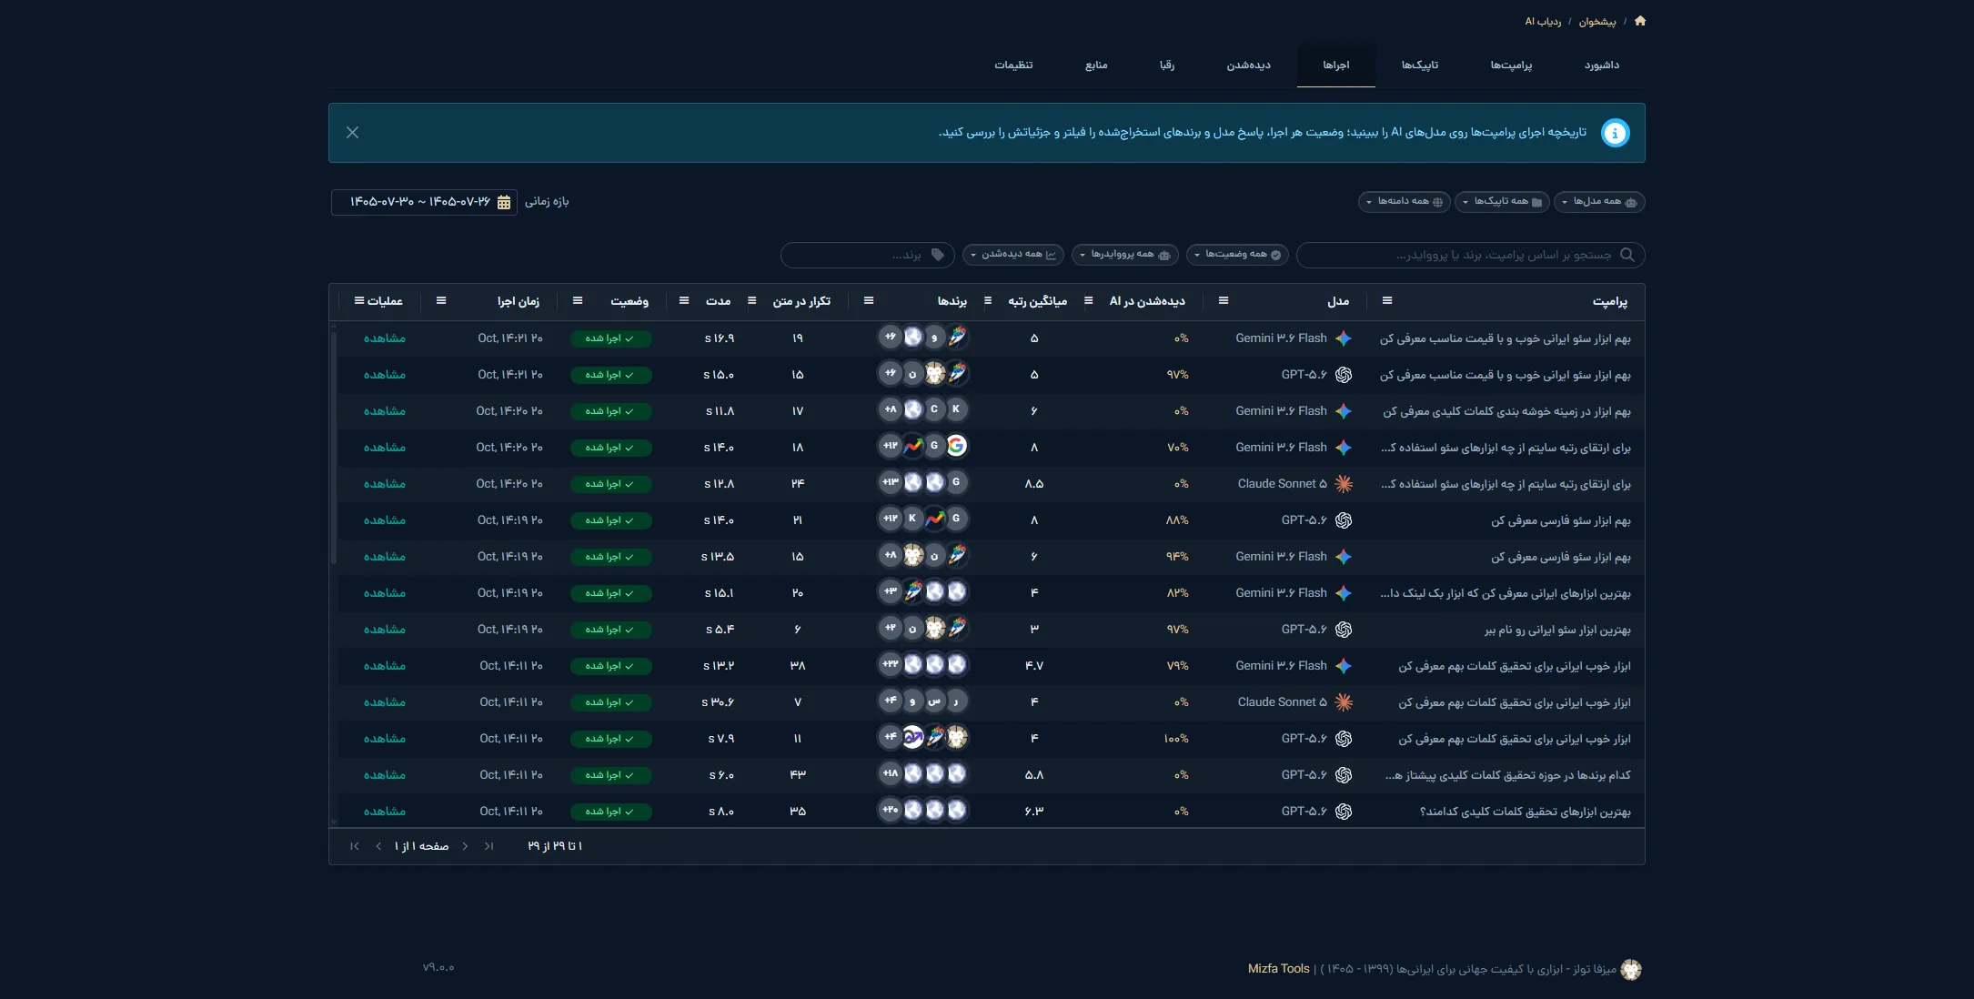This screenshot has width=1974, height=999.
Task: Open the همه دیده‌شدن visibility filter
Action: point(1013,255)
